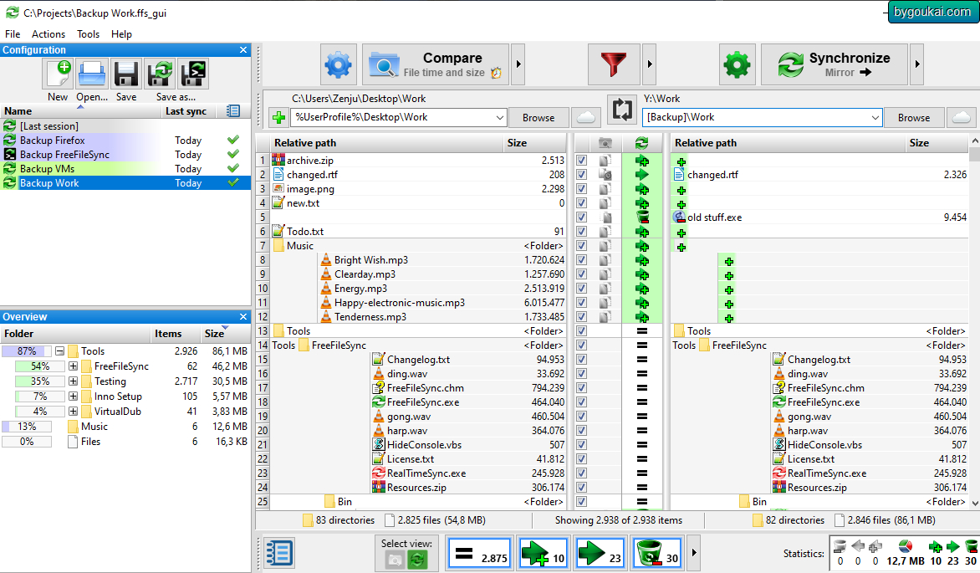Viewport: 980px width, 573px height.
Task: Expand the Synchronize options arrow
Action: (x=917, y=64)
